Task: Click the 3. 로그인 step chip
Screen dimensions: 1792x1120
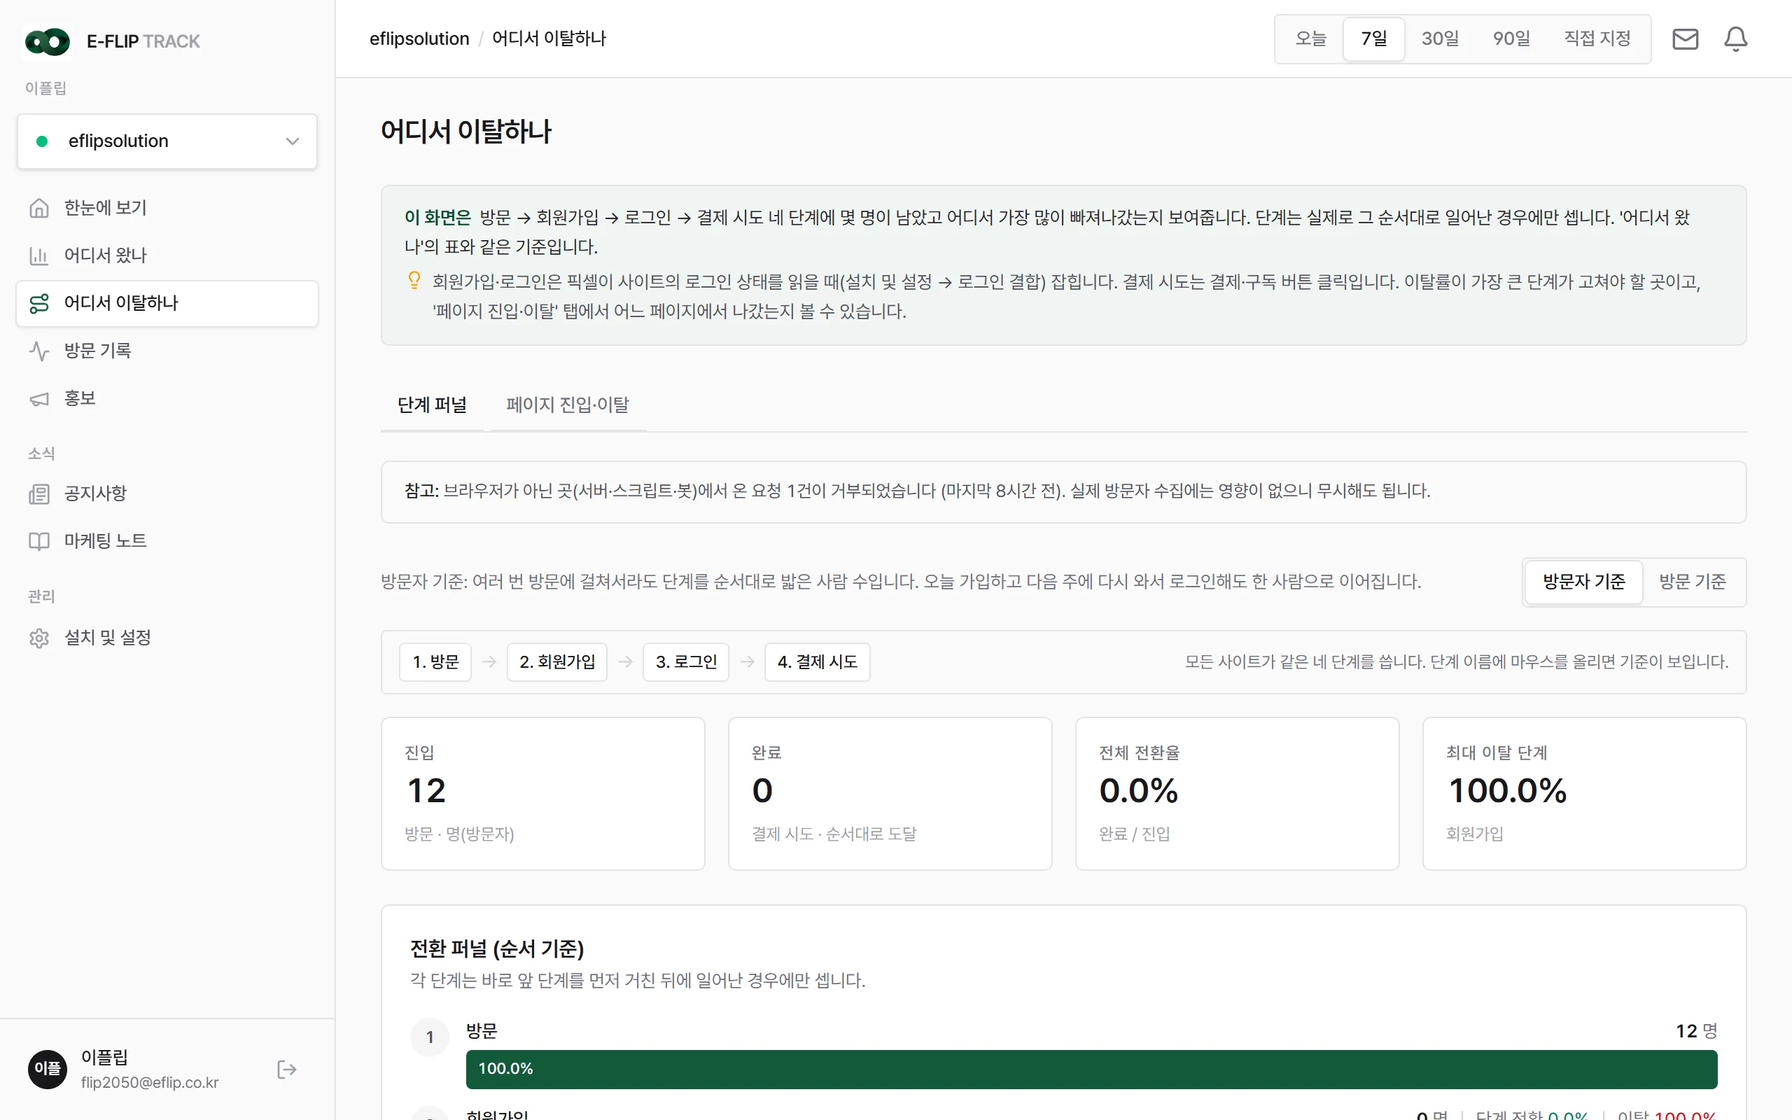Action: pos(686,661)
